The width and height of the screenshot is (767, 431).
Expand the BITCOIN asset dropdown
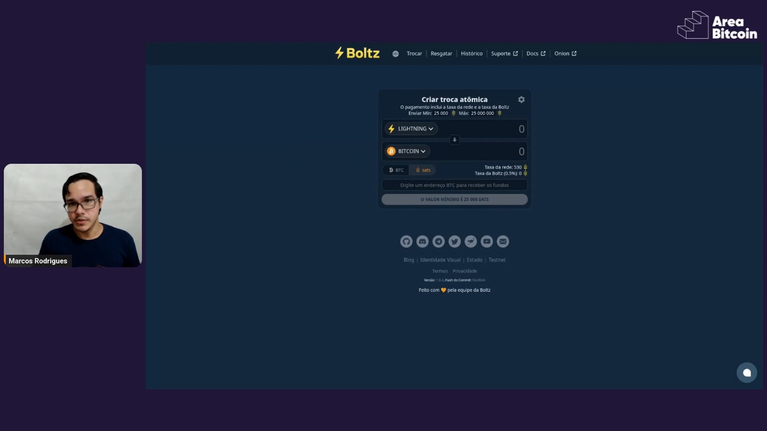click(x=407, y=151)
